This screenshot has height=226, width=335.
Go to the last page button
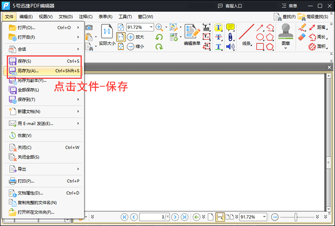tap(184, 217)
